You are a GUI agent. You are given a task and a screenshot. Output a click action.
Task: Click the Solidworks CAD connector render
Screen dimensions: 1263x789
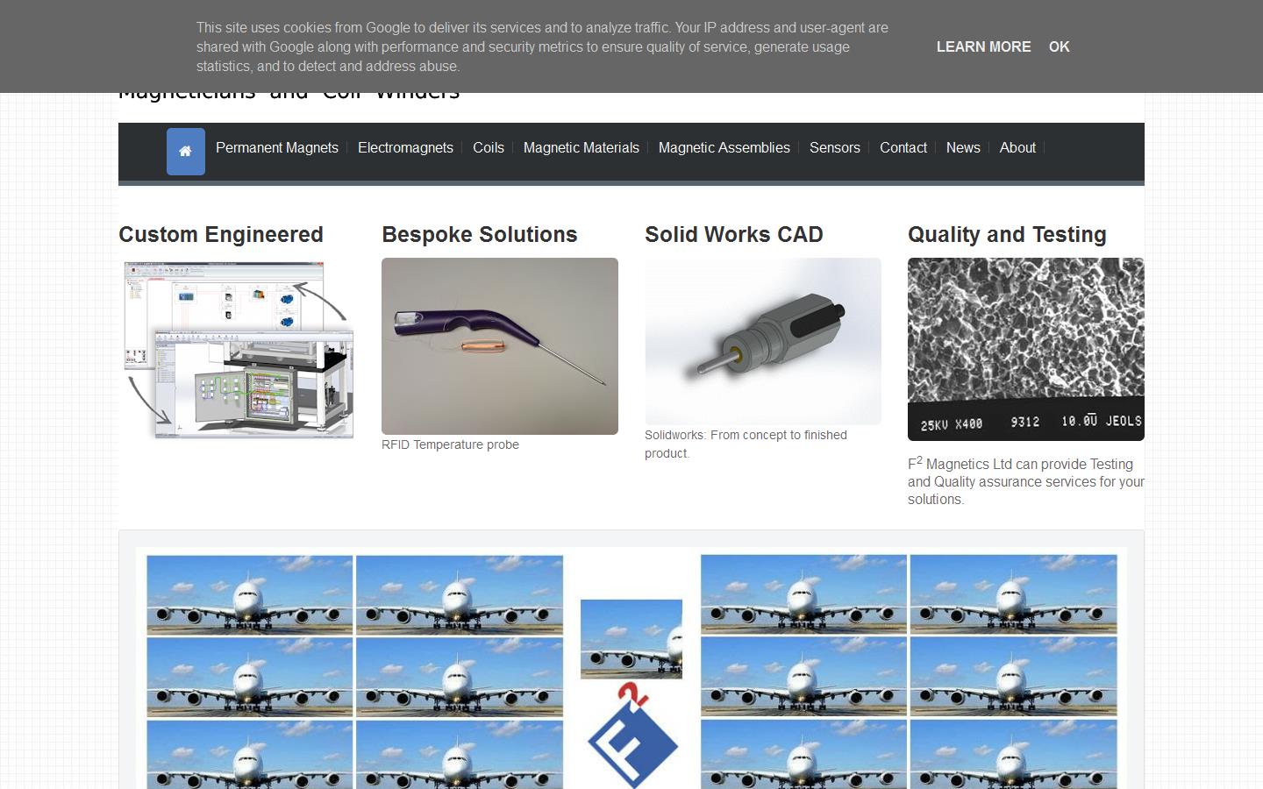tap(762, 340)
